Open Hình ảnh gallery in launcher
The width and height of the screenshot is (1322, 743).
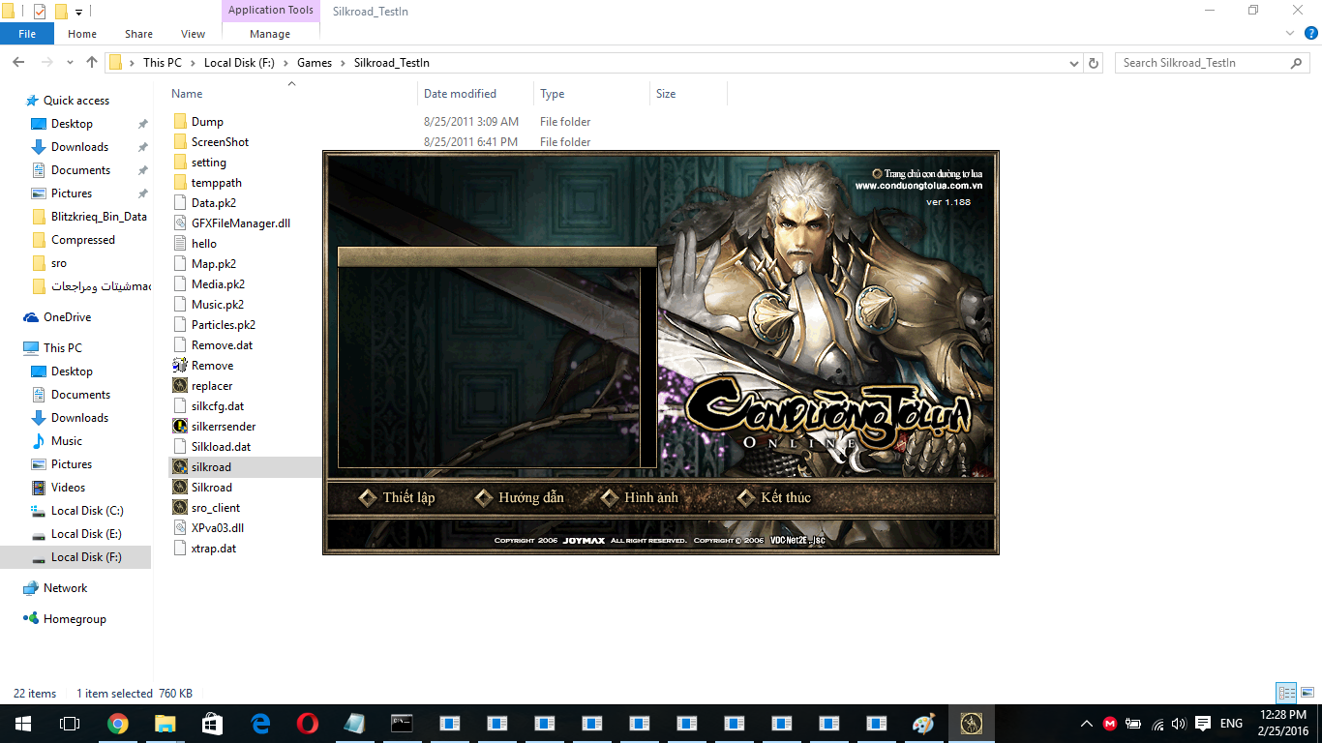(x=640, y=497)
